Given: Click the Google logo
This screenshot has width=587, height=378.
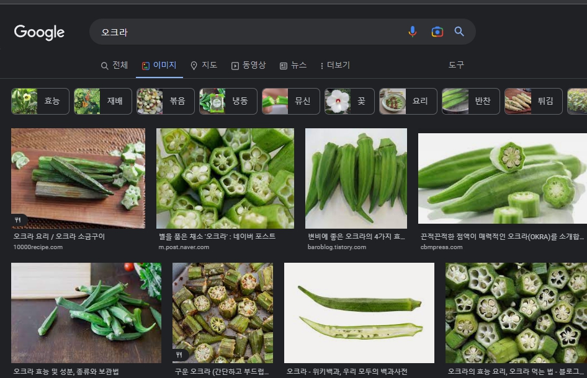Looking at the screenshot, I should pos(39,32).
